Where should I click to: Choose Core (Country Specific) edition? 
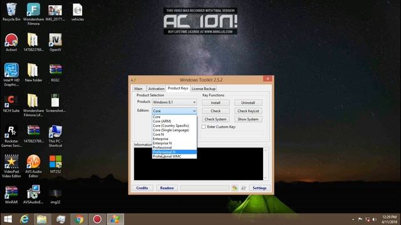click(174, 126)
